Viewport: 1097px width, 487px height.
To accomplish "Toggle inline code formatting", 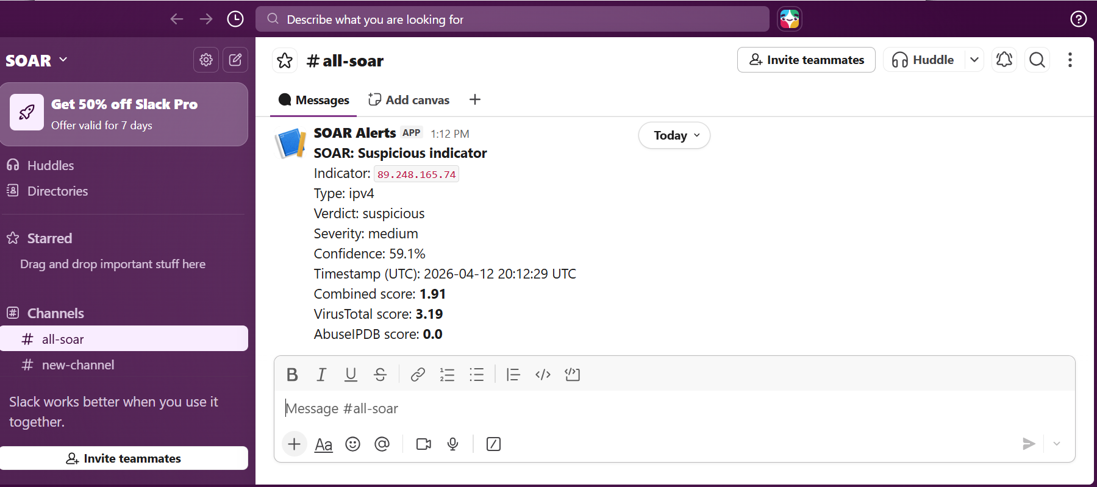I will [543, 374].
